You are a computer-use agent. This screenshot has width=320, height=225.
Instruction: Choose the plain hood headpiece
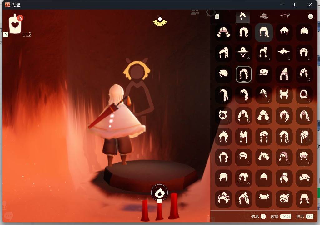[x=304, y=95]
